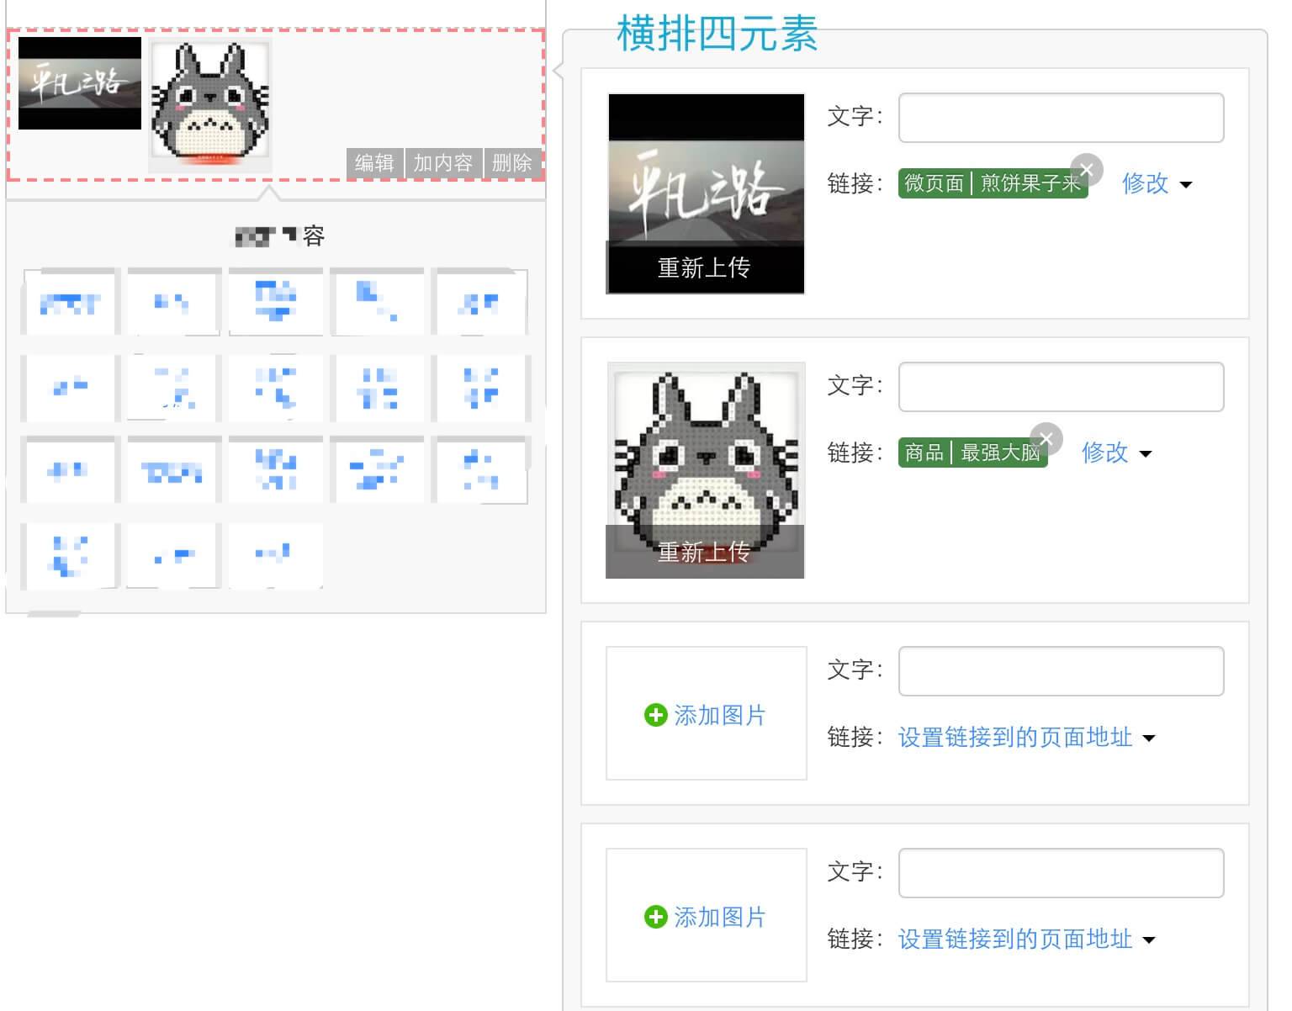Open 修改 dropdown beside 商品 最强大脑 link

tap(1116, 453)
